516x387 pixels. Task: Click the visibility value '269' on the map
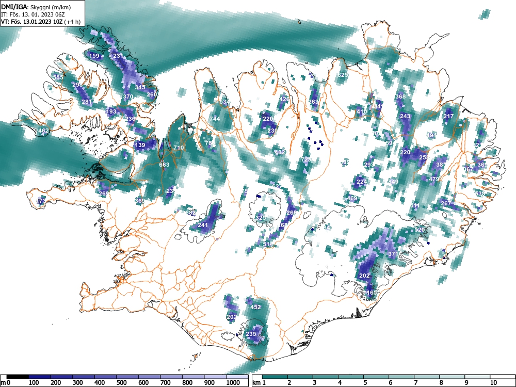[104, 193]
